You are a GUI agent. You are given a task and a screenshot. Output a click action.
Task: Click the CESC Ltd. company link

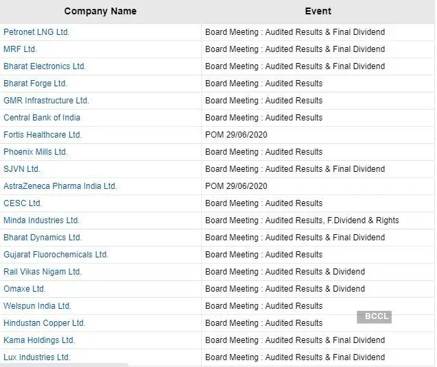click(x=23, y=203)
